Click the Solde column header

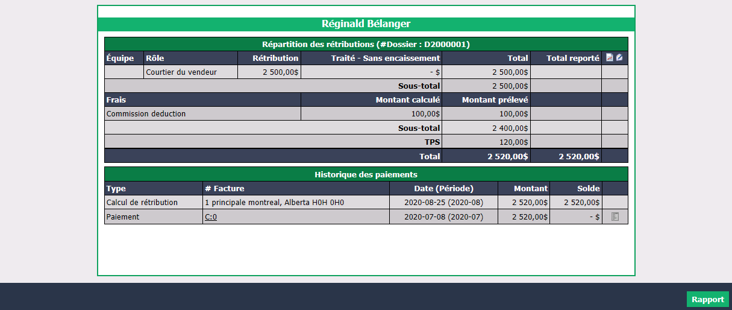(576, 188)
